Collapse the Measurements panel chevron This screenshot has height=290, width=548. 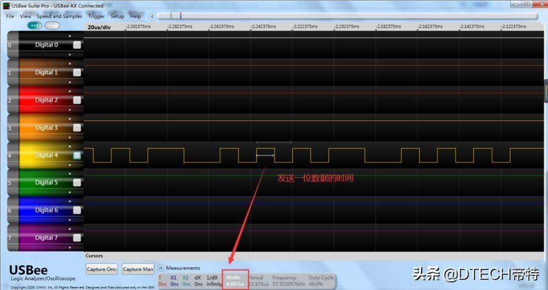click(x=161, y=268)
